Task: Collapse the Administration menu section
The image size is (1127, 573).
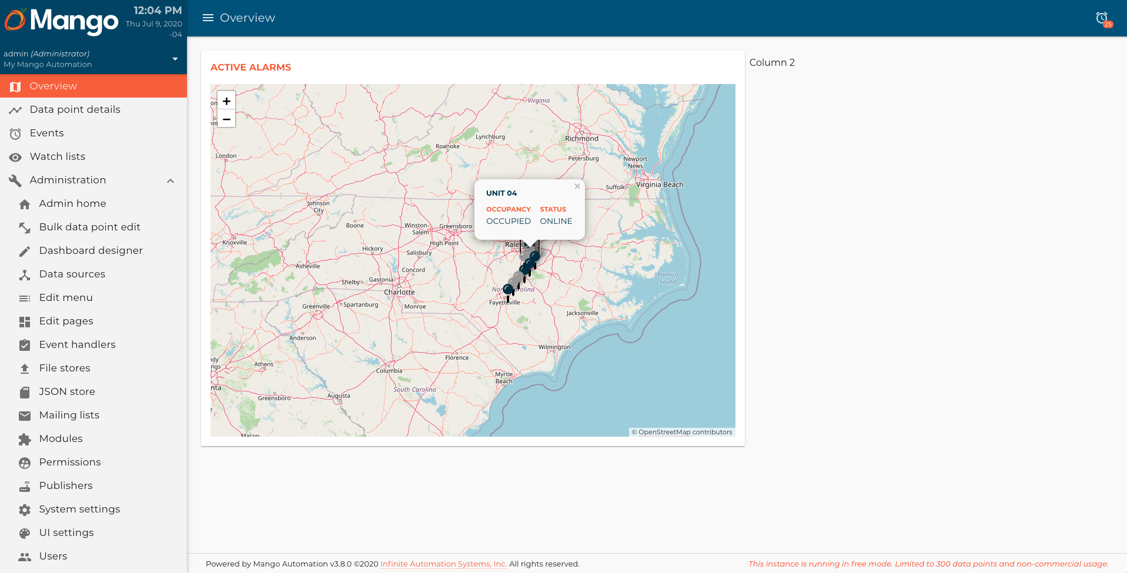Action: (x=170, y=180)
